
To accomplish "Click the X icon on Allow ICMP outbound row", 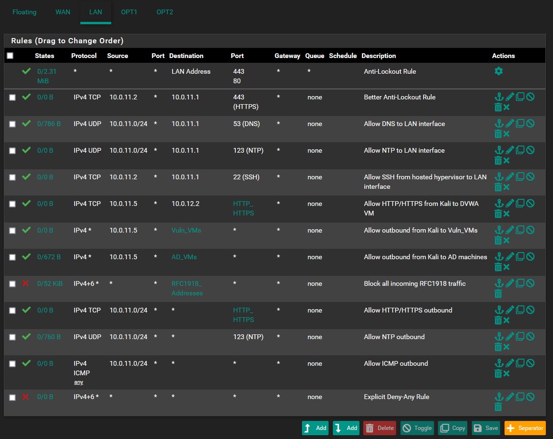I will (507, 374).
